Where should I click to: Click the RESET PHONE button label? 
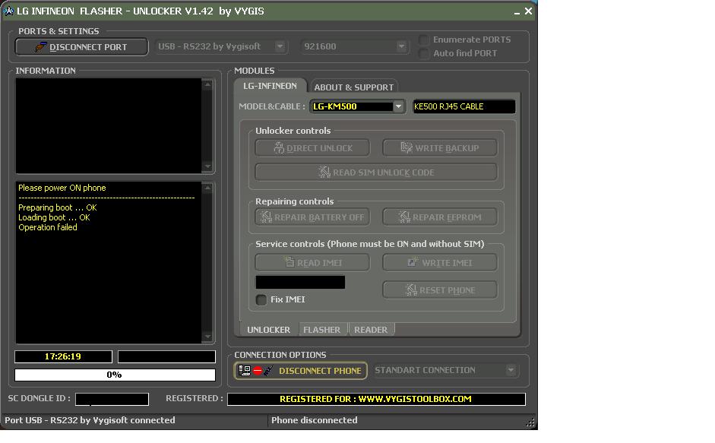[448, 290]
